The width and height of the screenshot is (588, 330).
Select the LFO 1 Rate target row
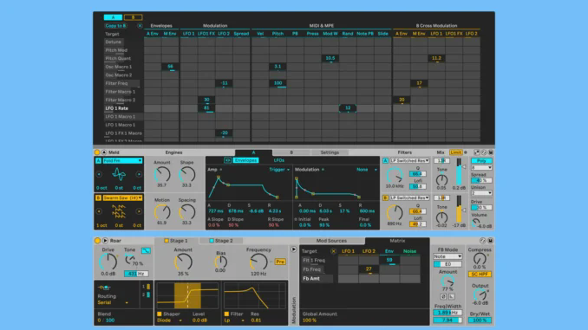(x=124, y=108)
